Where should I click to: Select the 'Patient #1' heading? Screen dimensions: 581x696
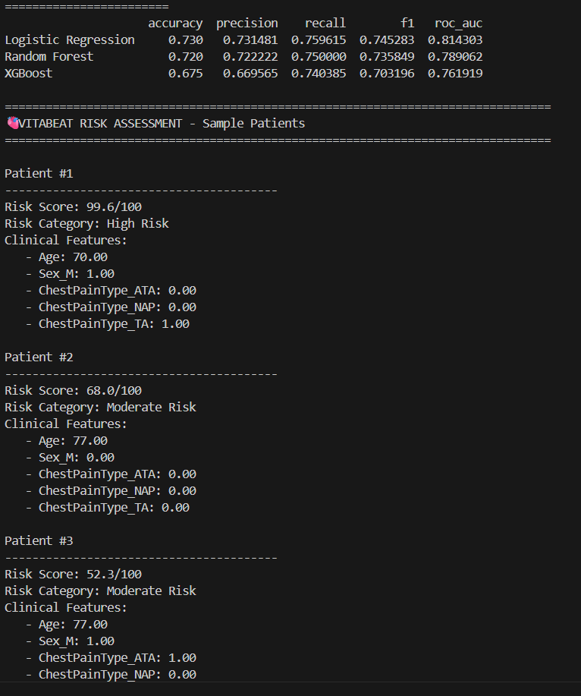39,174
